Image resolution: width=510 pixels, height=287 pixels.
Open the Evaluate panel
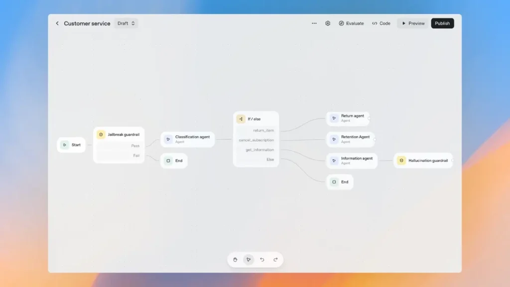351,23
